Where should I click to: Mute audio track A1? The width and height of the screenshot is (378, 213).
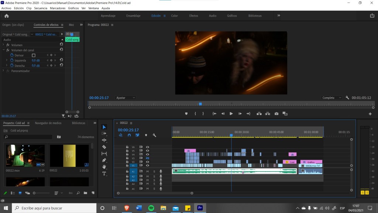[x=147, y=171]
